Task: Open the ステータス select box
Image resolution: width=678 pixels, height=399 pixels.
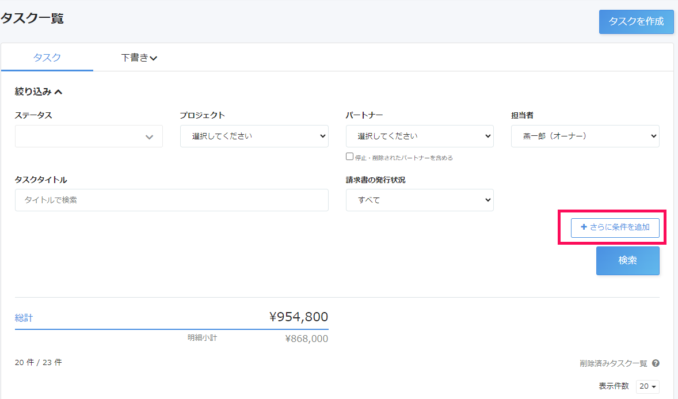Action: (89, 136)
